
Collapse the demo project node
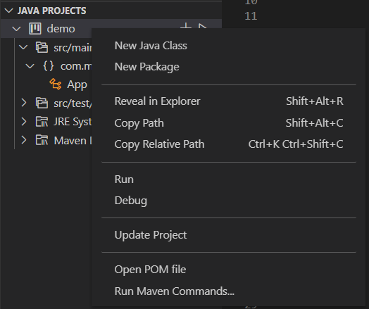coord(16,29)
